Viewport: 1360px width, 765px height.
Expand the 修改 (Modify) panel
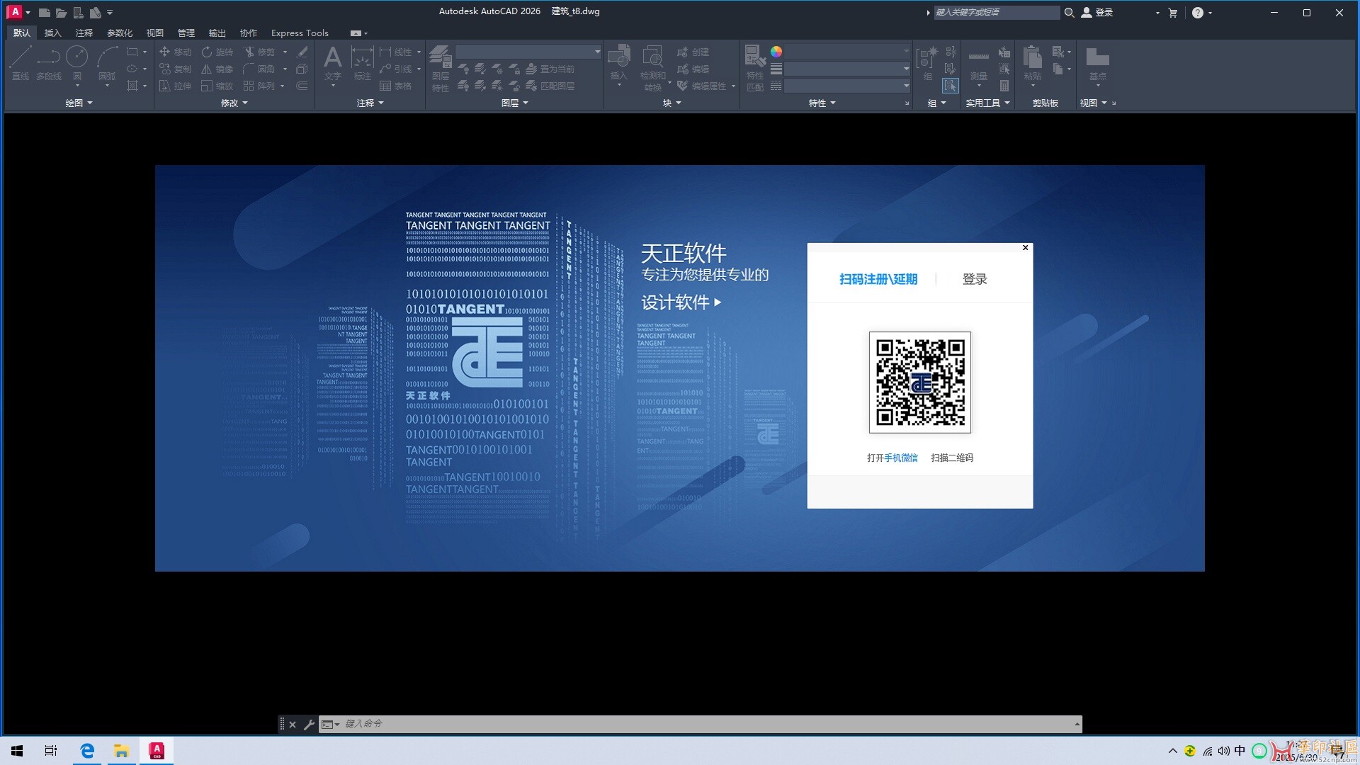(x=234, y=103)
